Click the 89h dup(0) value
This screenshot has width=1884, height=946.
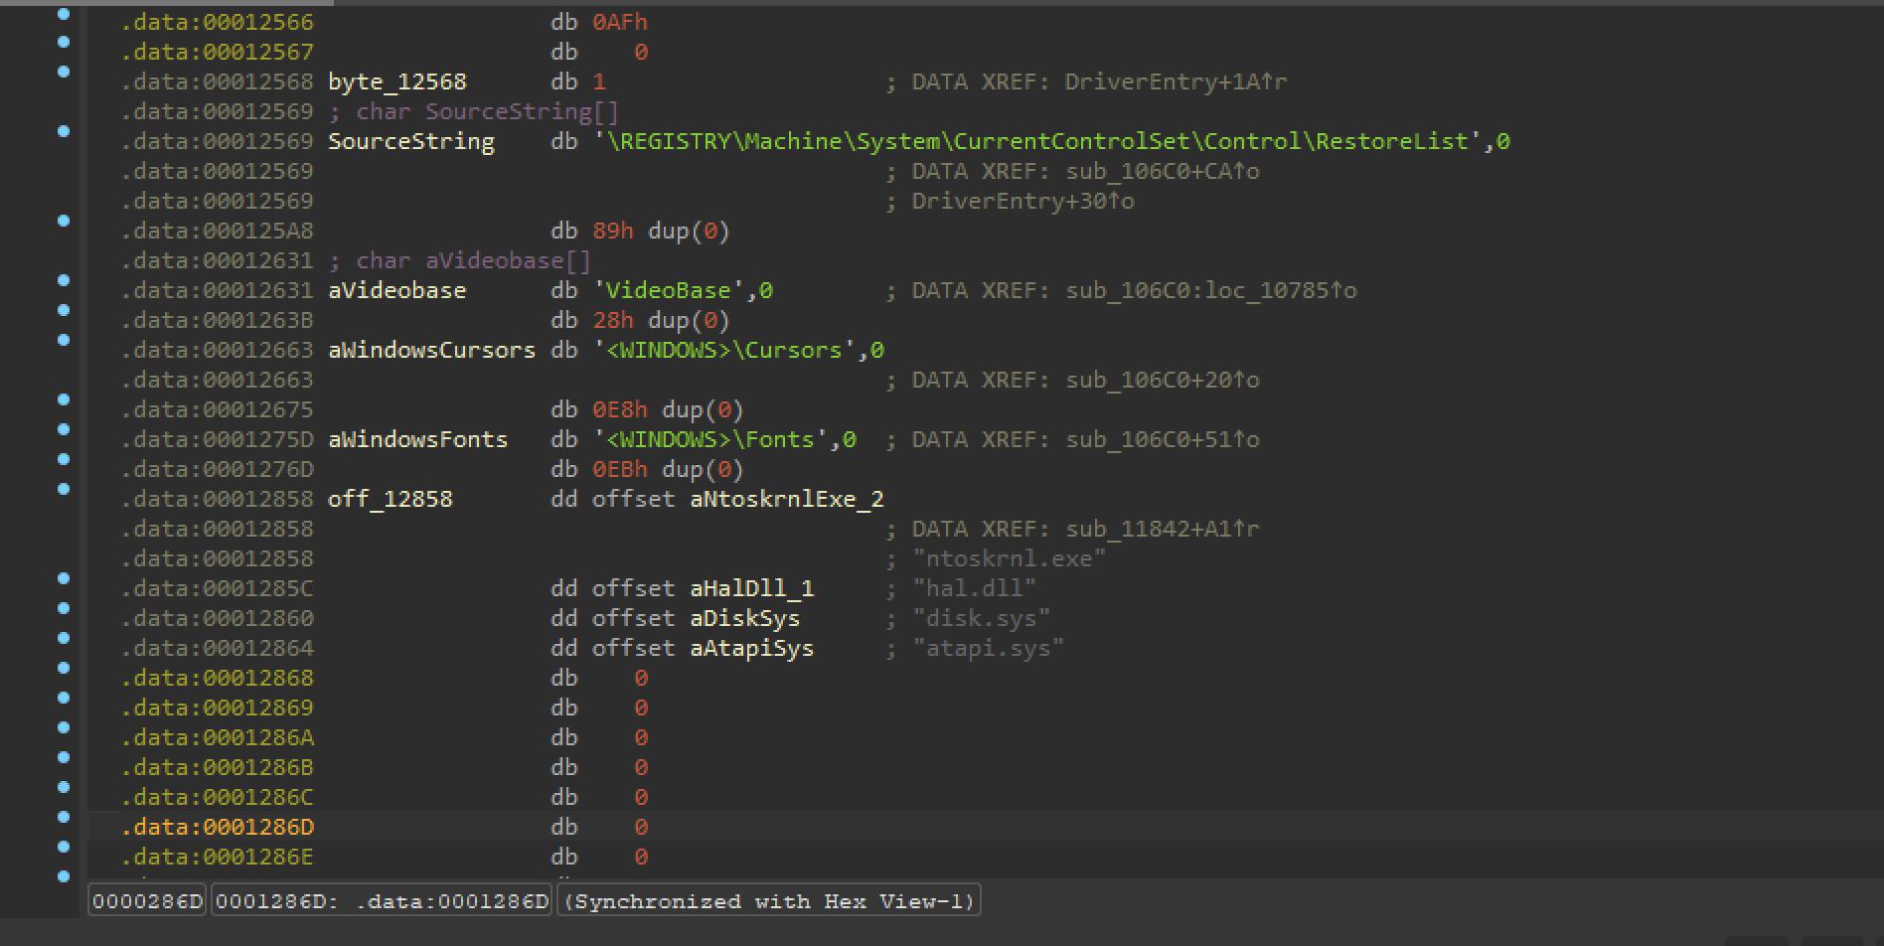coord(661,231)
